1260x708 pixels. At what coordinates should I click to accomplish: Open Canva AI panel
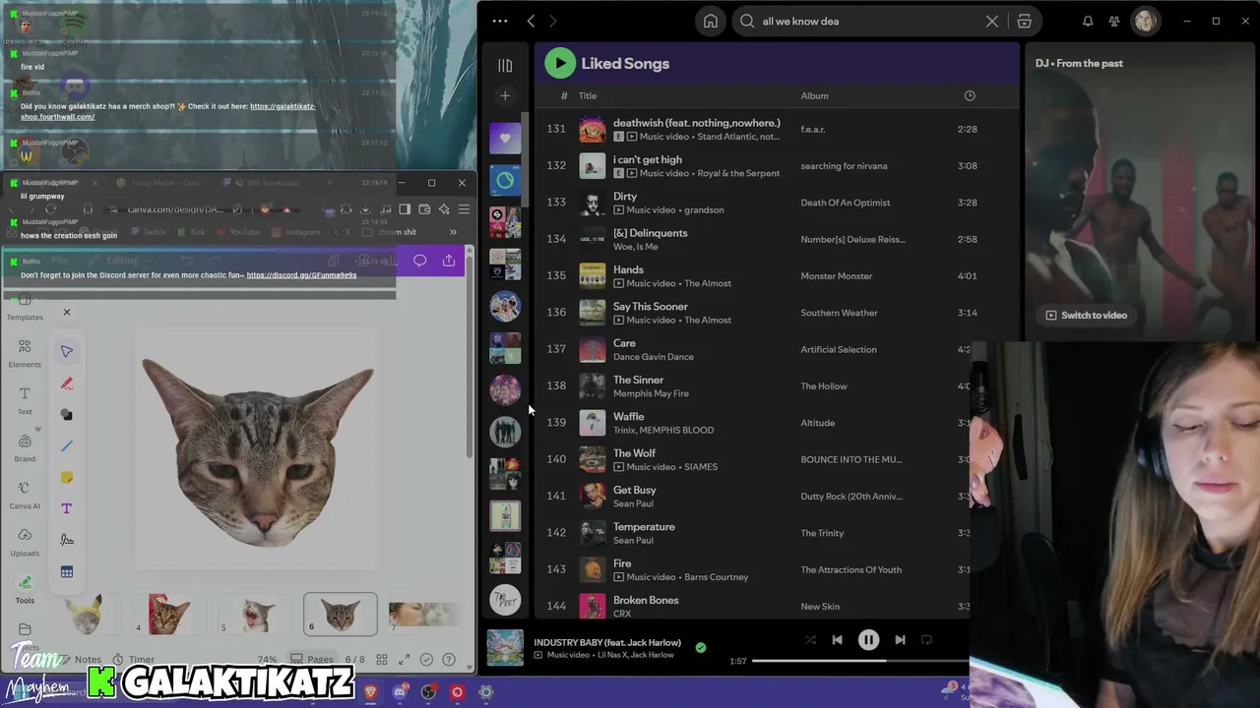click(25, 495)
